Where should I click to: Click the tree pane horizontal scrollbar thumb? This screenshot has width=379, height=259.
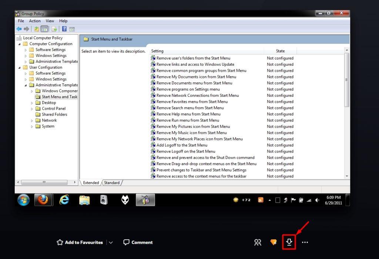tap(44, 182)
